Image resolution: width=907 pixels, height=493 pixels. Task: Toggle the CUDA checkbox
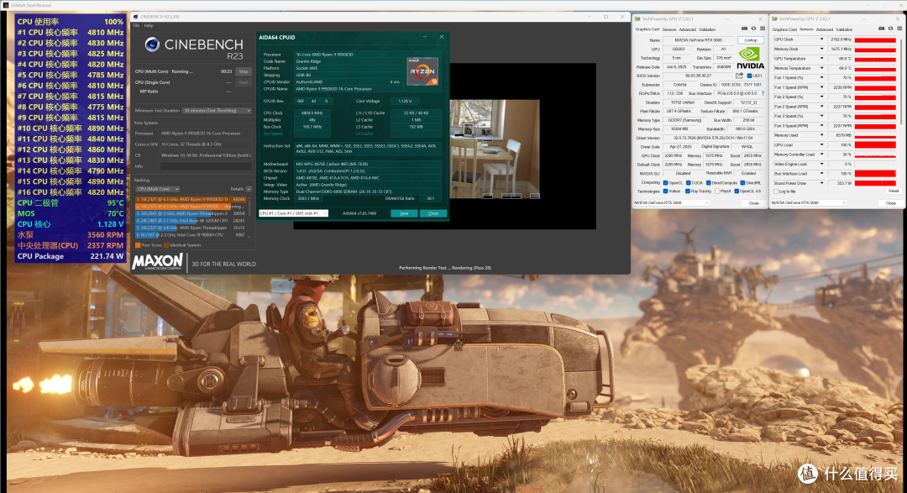pyautogui.click(x=689, y=183)
